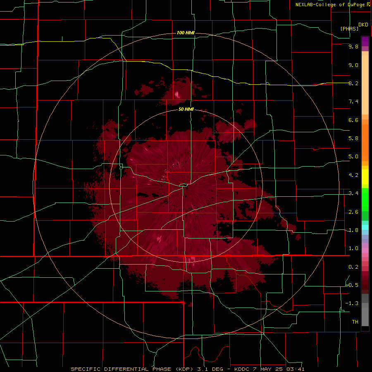Image resolution: width=372 pixels, height=372 pixels.
Task: Click the 1.0 scale label
Action: point(353,248)
